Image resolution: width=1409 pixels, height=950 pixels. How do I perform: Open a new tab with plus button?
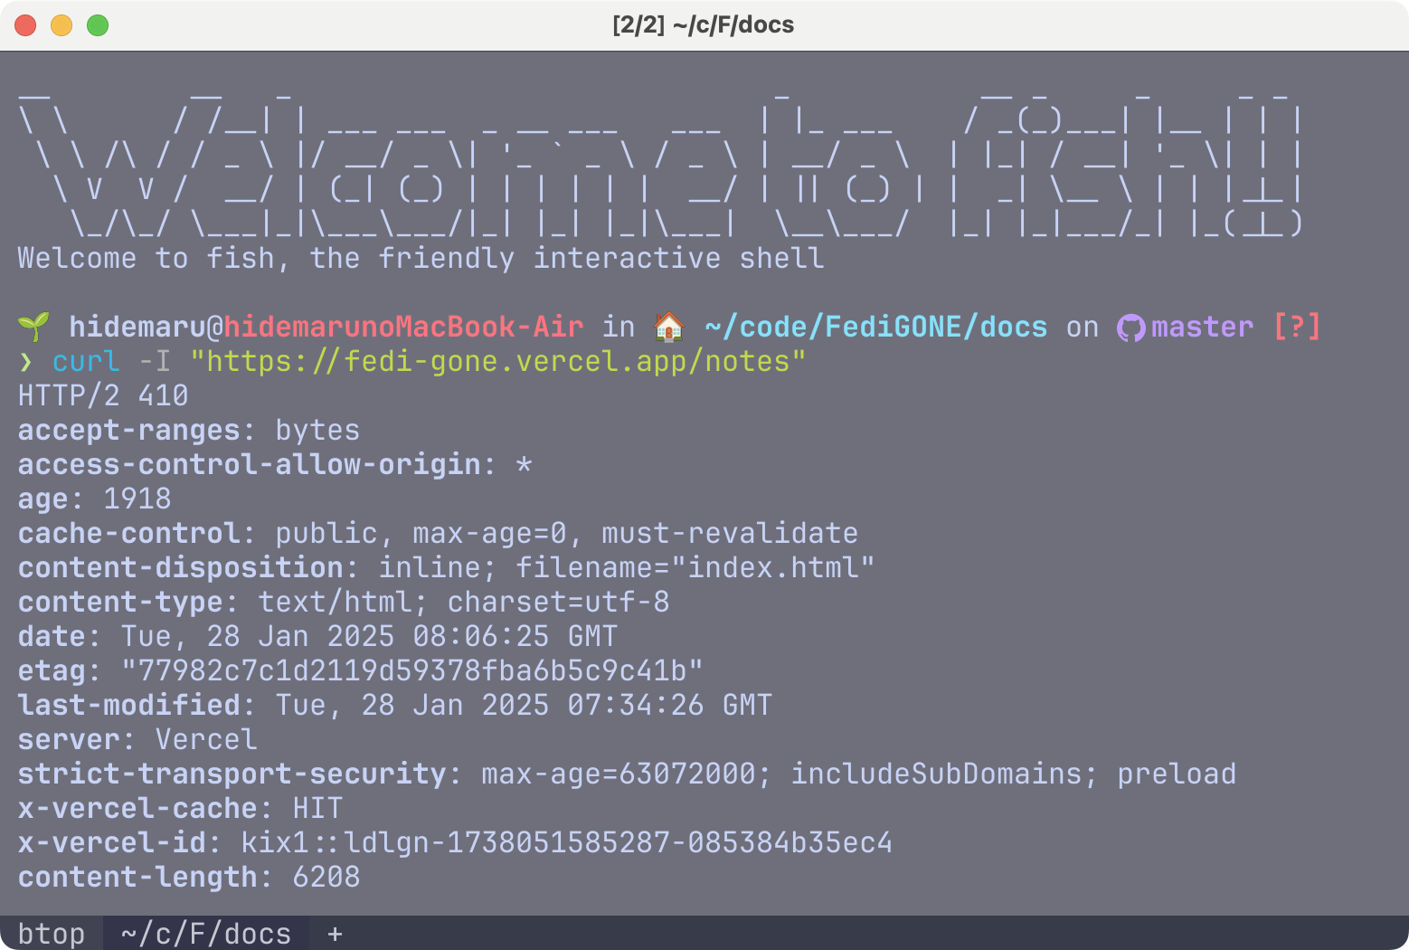(335, 934)
